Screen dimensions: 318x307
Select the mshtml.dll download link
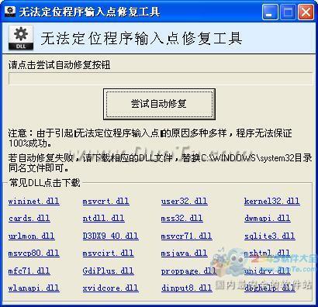tap(268, 253)
